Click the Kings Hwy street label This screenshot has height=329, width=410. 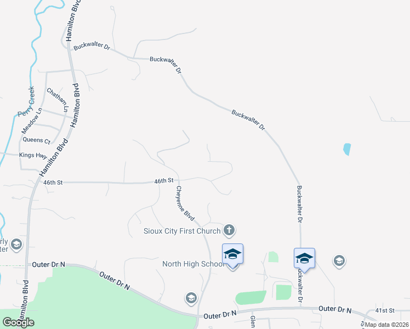coord(33,155)
